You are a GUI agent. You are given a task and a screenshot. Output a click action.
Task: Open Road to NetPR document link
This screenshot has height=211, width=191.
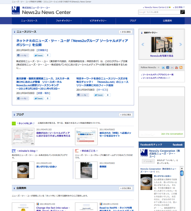pyautogui.click(x=117, y=209)
